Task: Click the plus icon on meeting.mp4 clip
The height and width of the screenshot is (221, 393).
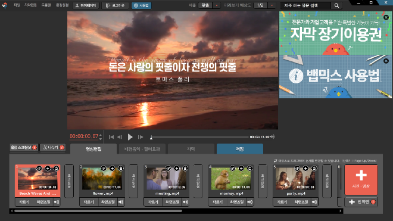Action: click(177, 169)
